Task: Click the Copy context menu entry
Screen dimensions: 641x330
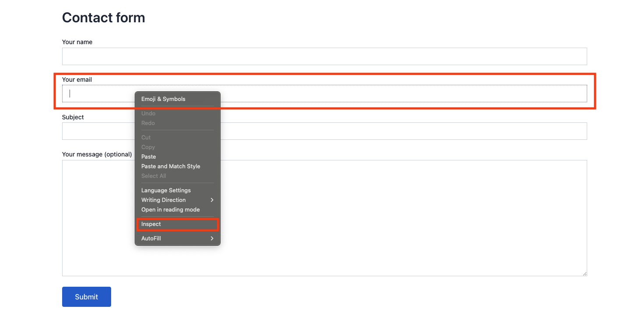Action: click(x=178, y=147)
